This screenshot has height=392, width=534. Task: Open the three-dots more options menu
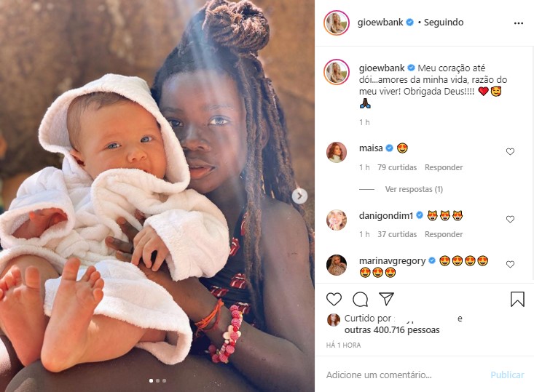pos(518,23)
